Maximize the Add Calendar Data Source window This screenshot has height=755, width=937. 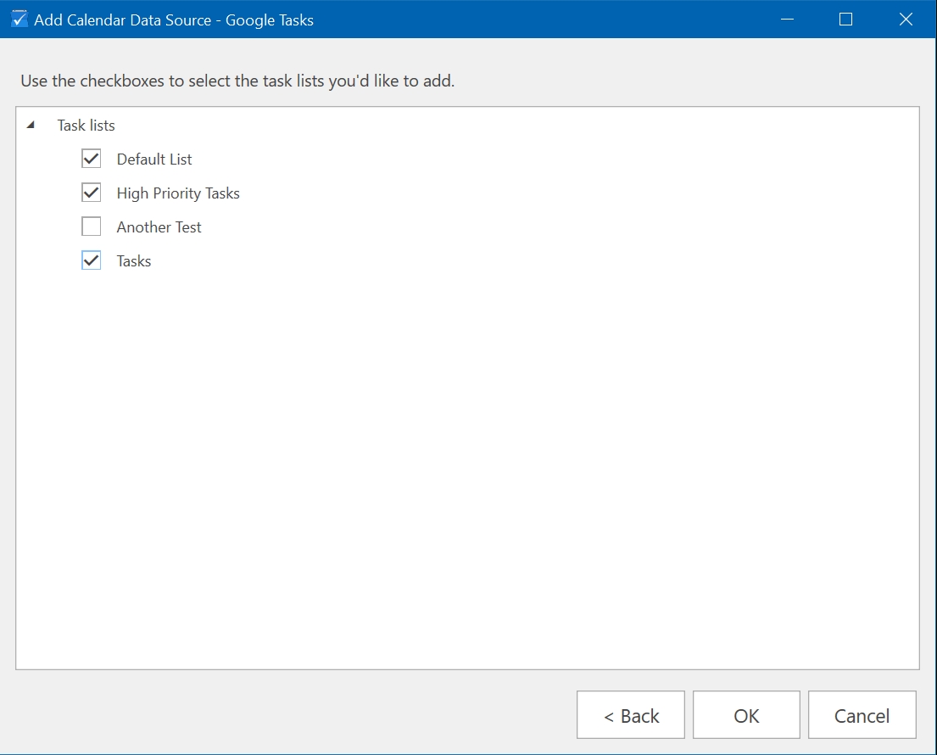click(845, 20)
